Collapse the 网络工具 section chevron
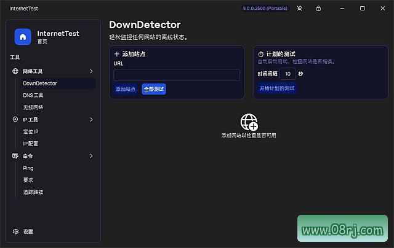 click(x=91, y=71)
